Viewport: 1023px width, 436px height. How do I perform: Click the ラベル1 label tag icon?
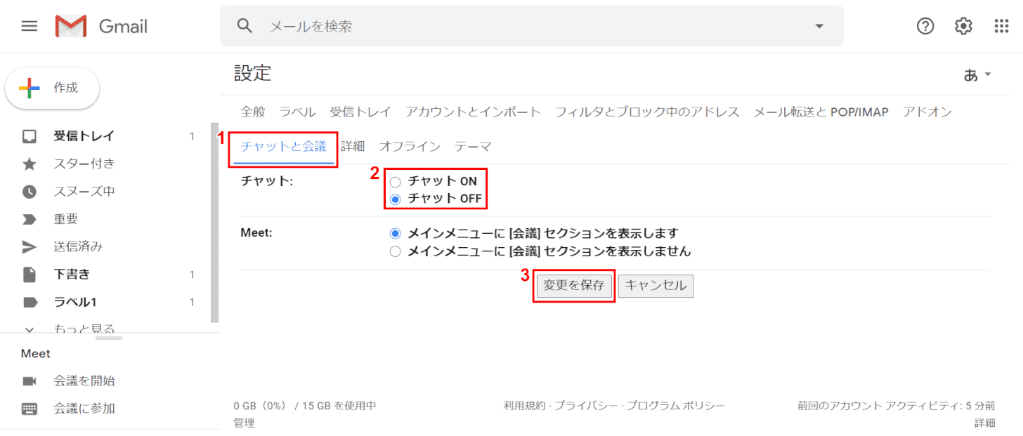click(29, 302)
